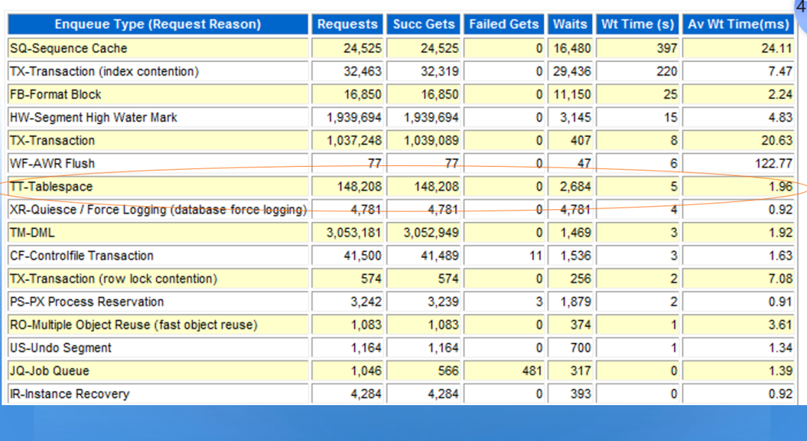Viewport: 807px width, 441px height.
Task: Select XR-Quiesce / Force Logging row label
Action: (x=158, y=209)
